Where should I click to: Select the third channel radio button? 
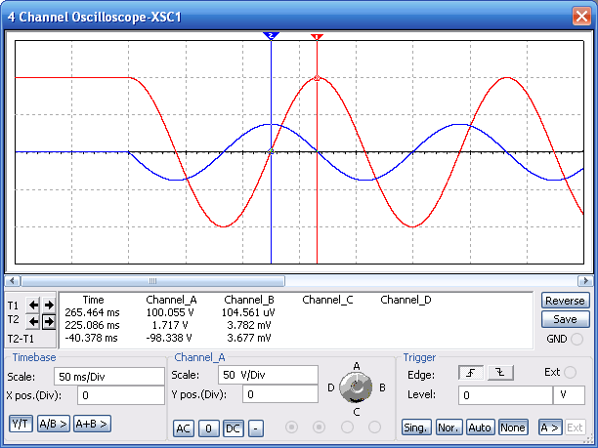(347, 428)
